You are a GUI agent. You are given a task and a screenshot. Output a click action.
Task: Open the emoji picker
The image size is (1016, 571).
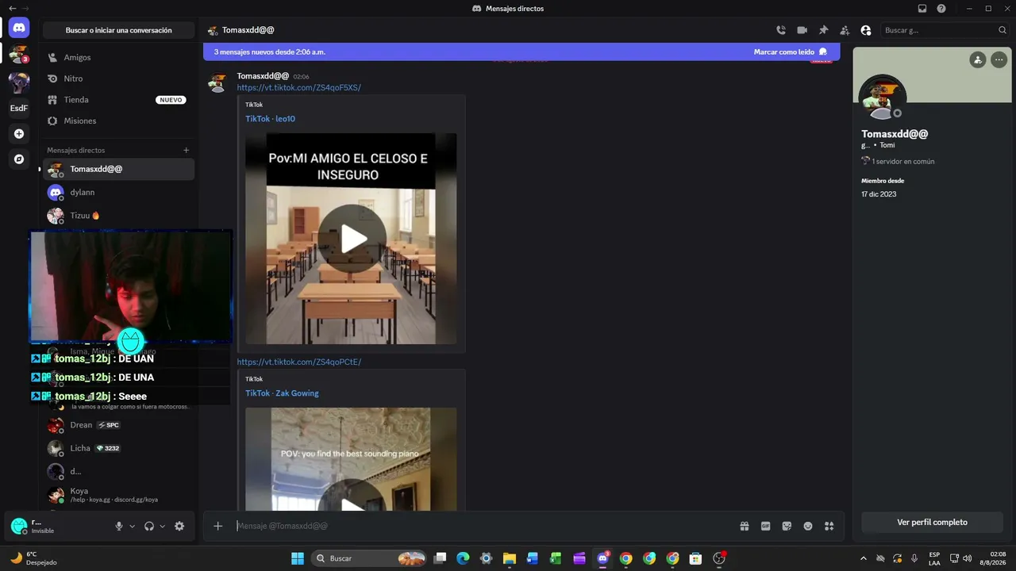click(x=808, y=526)
